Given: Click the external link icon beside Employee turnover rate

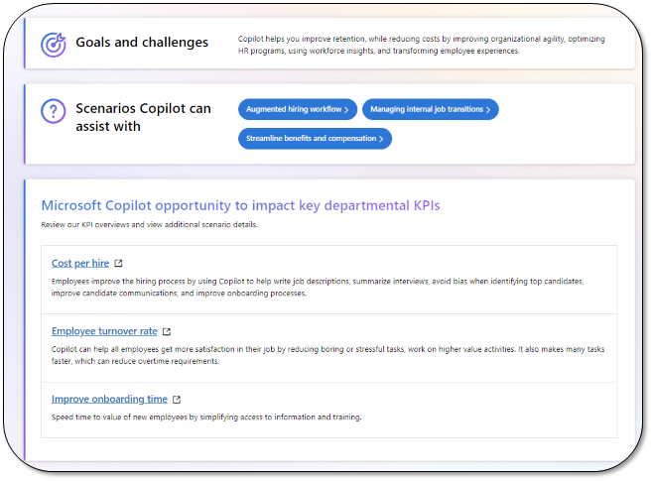Looking at the screenshot, I should coord(167,331).
